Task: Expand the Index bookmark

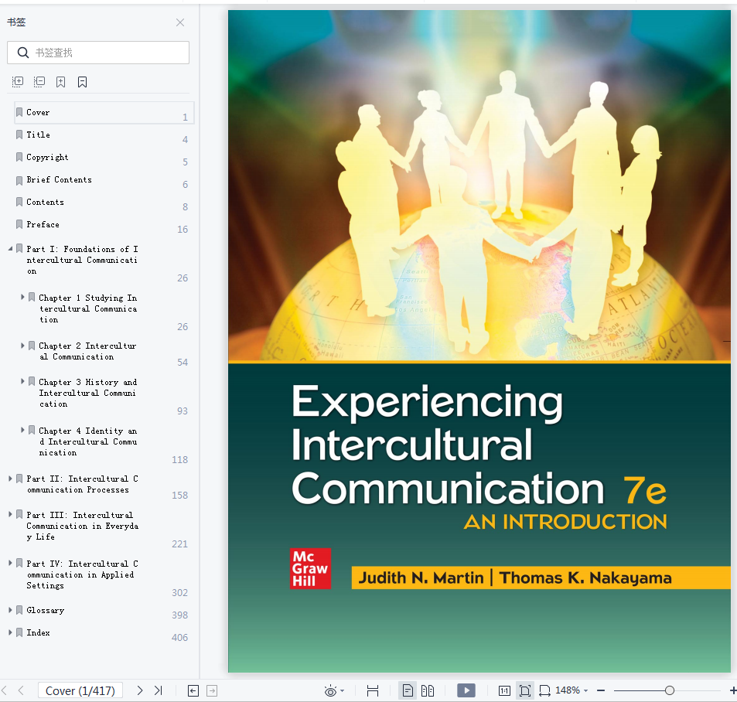Action: [10, 632]
